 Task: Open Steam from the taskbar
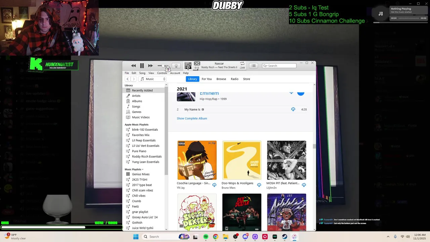tap(285, 237)
